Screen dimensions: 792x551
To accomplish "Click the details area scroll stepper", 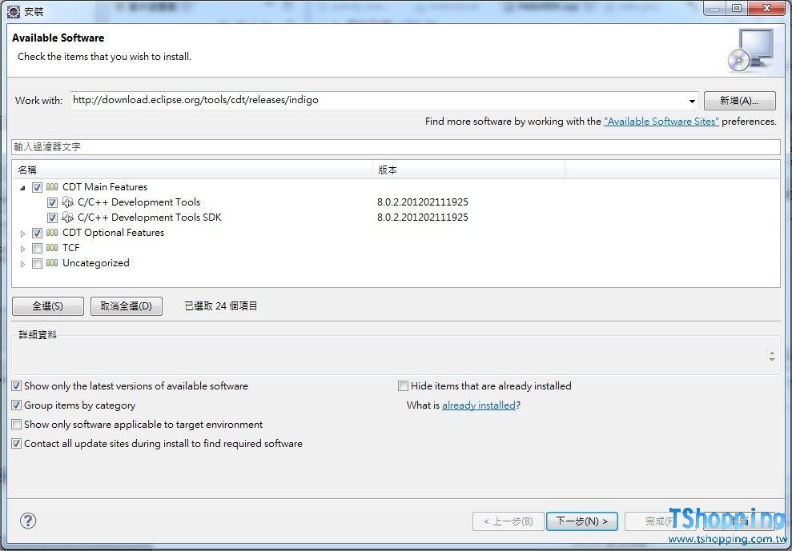I will pos(772,356).
